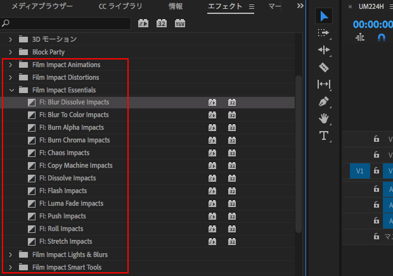The width and height of the screenshot is (393, 276).
Task: Click 32-bit badge for FI: Roll Impacts
Action: click(232, 229)
